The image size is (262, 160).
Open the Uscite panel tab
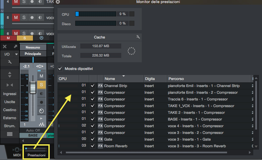[x=9, y=102]
